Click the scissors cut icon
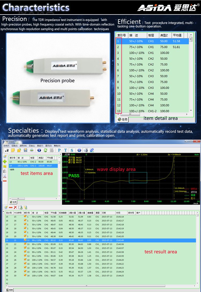201x292 pixels. [x=5, y=176]
